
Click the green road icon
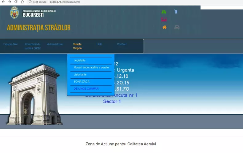[x=164, y=12]
